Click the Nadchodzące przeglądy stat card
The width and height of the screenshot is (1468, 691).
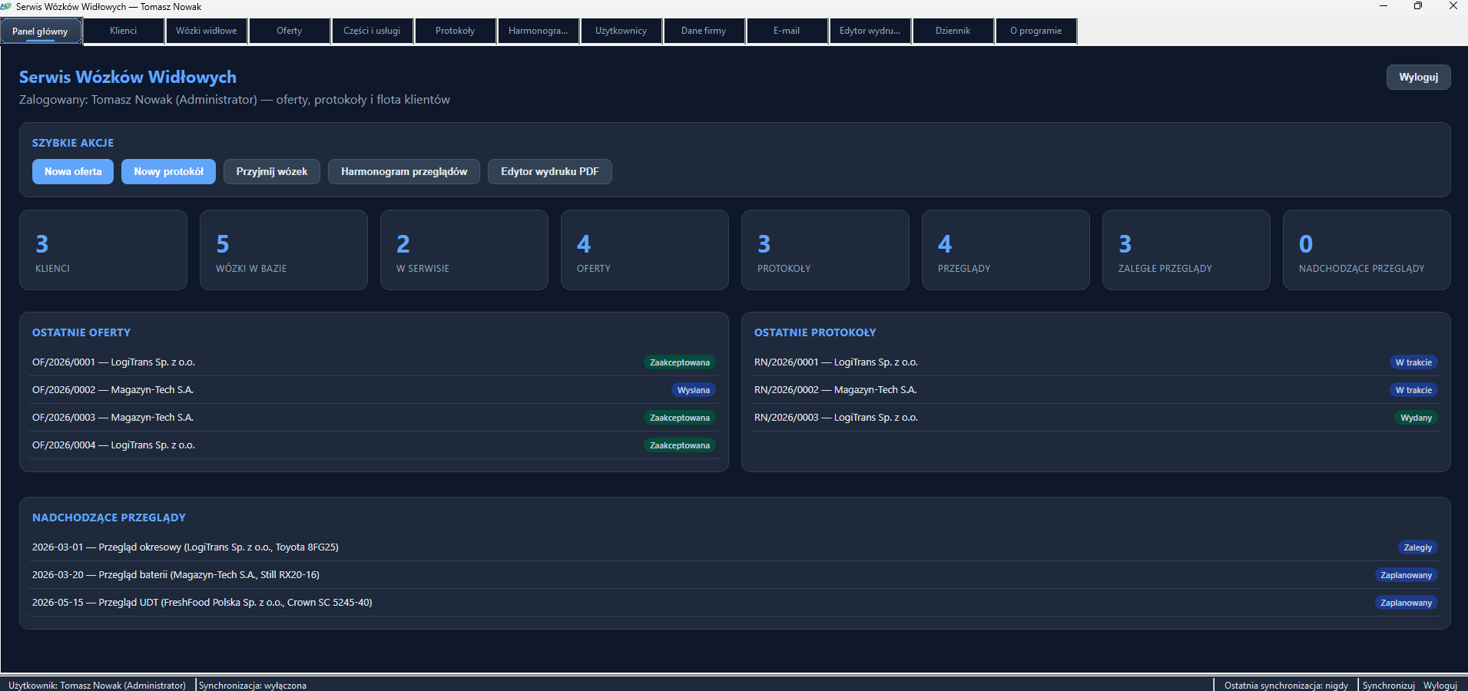pos(1367,250)
